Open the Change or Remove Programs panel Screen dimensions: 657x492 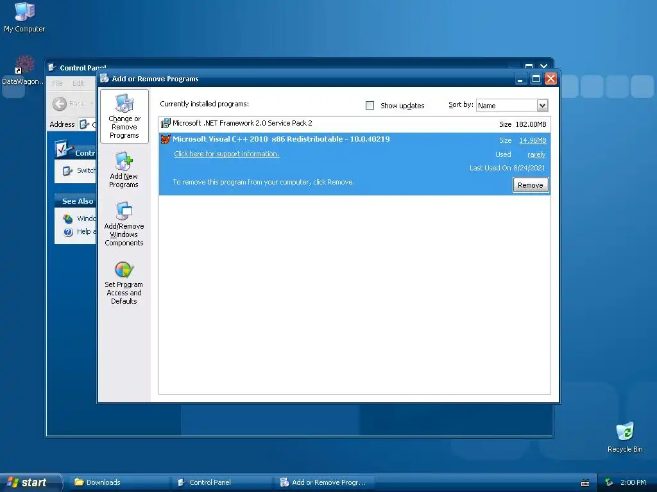click(x=124, y=117)
